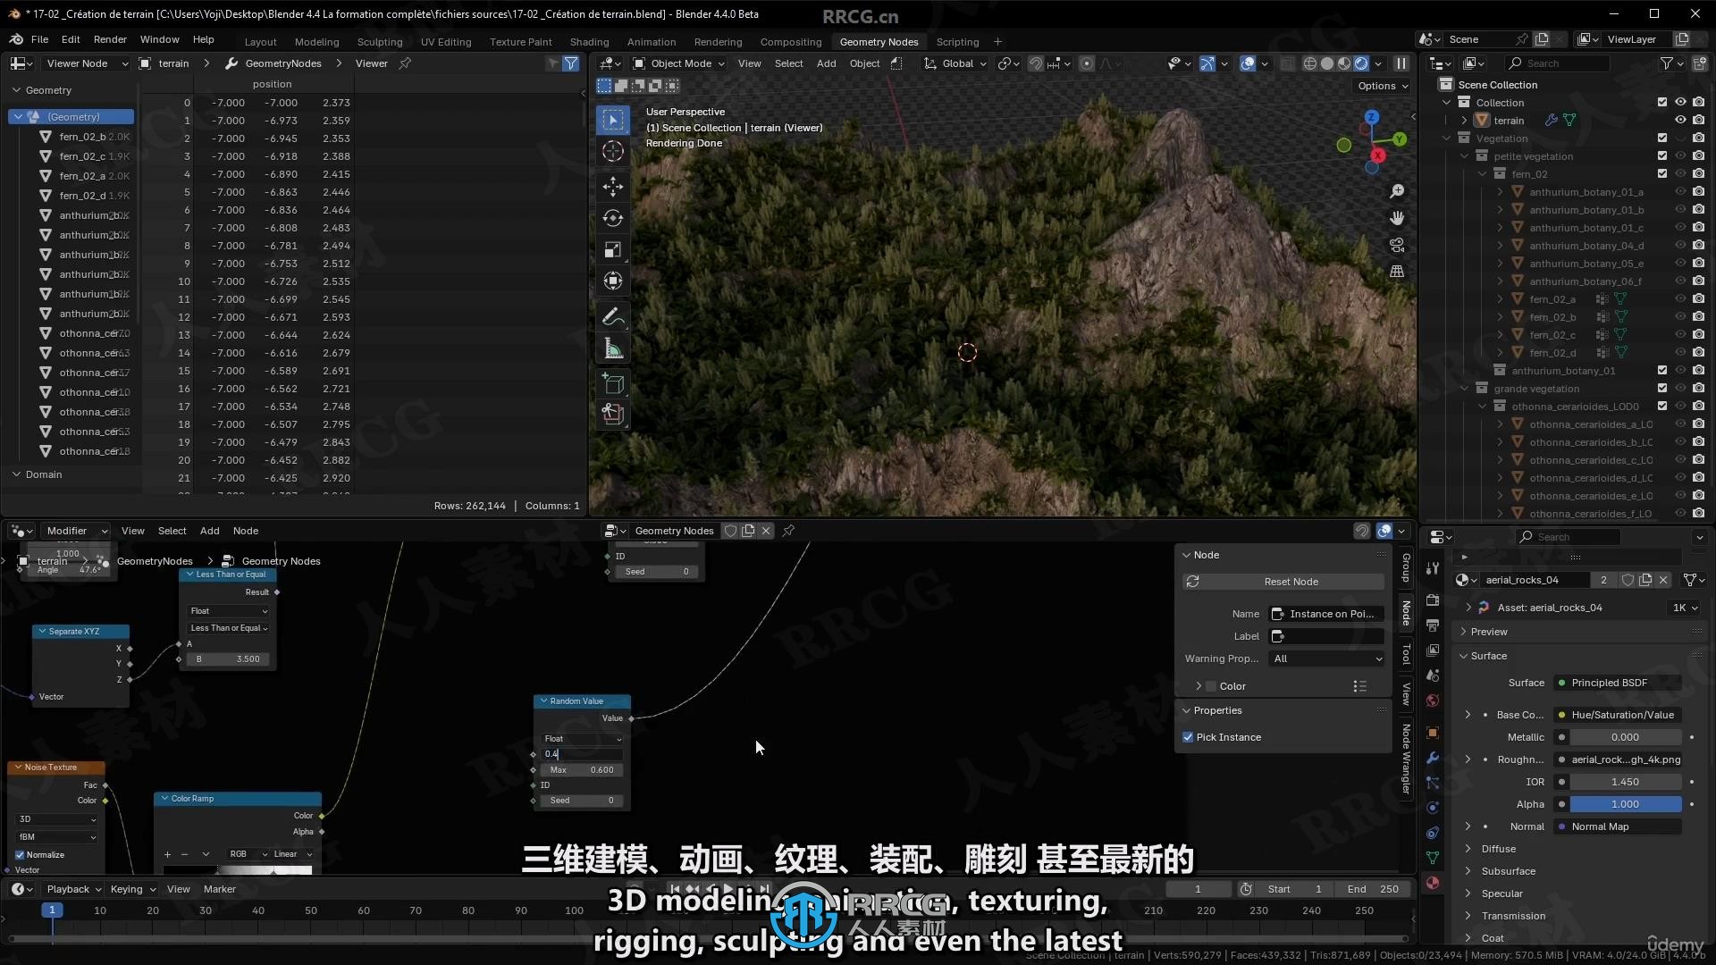Click Principled BSDF surface shader button
Screen dimensions: 1716x965
coord(1618,683)
